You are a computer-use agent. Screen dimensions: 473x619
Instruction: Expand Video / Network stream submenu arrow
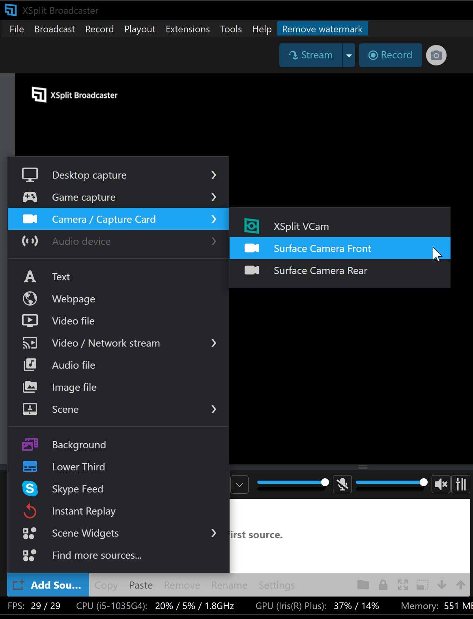click(214, 343)
